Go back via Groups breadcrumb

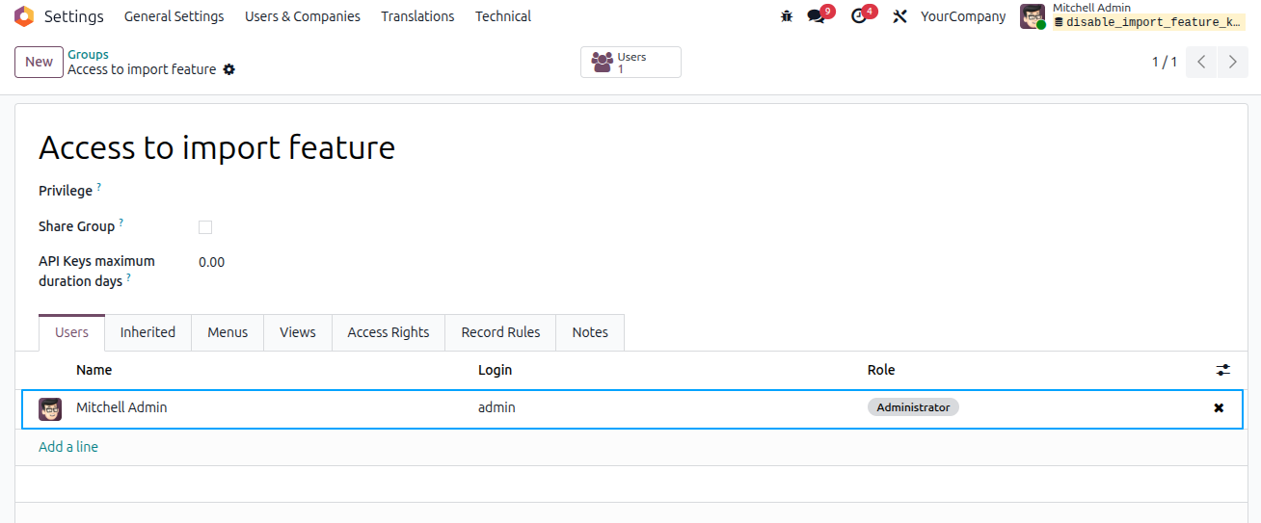(88, 55)
